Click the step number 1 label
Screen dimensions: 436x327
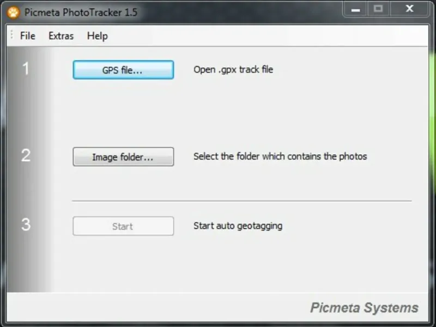pyautogui.click(x=26, y=69)
